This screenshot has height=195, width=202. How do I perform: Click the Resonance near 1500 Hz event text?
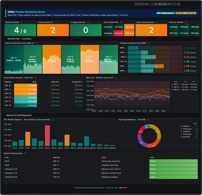[x=111, y=169]
